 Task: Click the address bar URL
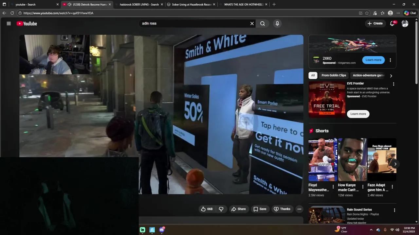pyautogui.click(x=58, y=13)
